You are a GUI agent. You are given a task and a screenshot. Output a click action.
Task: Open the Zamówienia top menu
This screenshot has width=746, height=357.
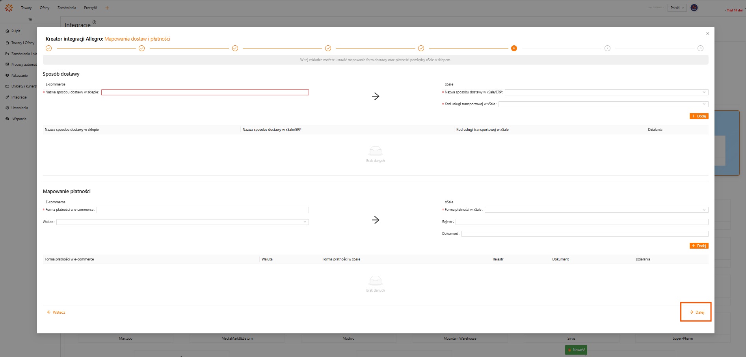[67, 8]
